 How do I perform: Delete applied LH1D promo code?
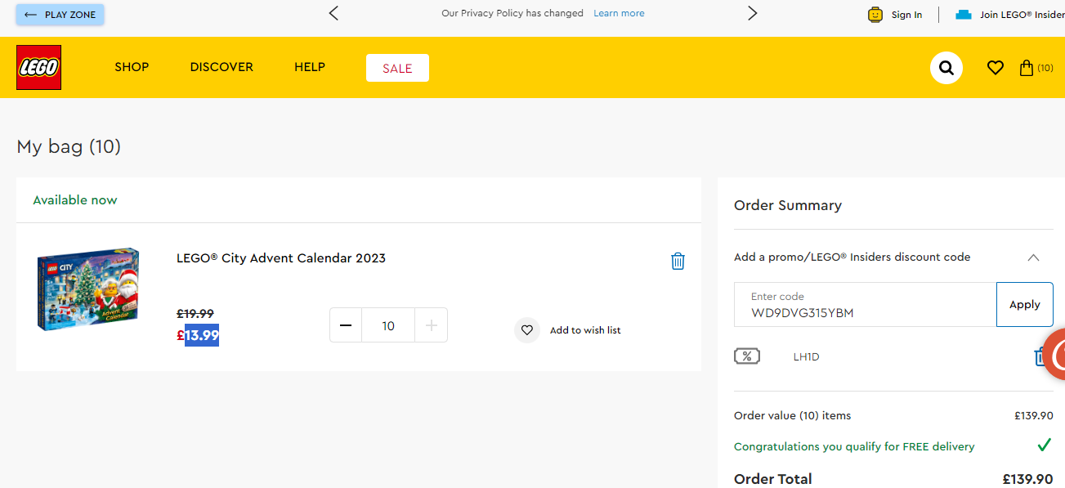[x=1040, y=356]
